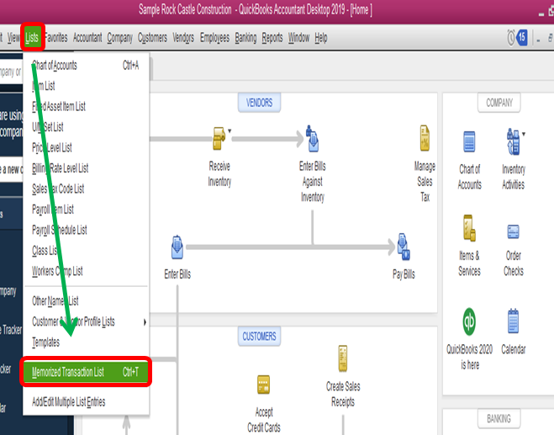Viewport: 554px width, 435px height.
Task: Open the Lists menu
Action: point(32,38)
